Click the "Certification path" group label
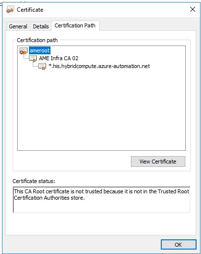The width and height of the screenshot is (201, 254). (x=37, y=40)
